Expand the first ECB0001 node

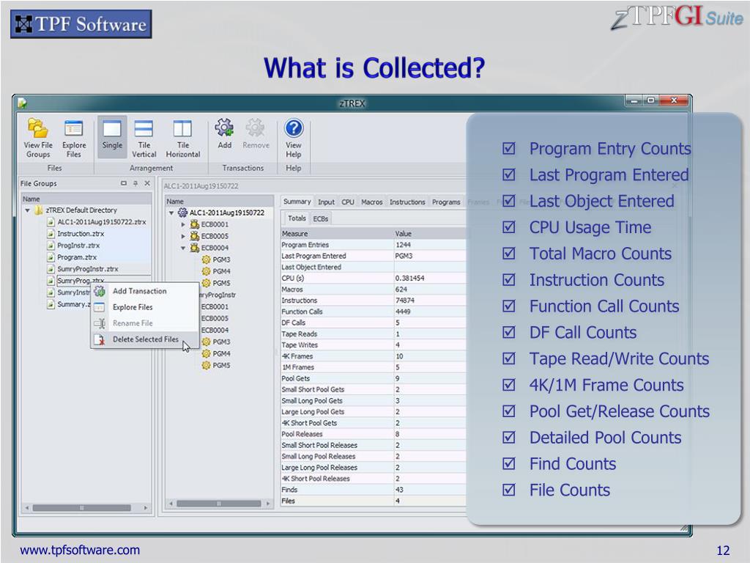click(x=183, y=224)
